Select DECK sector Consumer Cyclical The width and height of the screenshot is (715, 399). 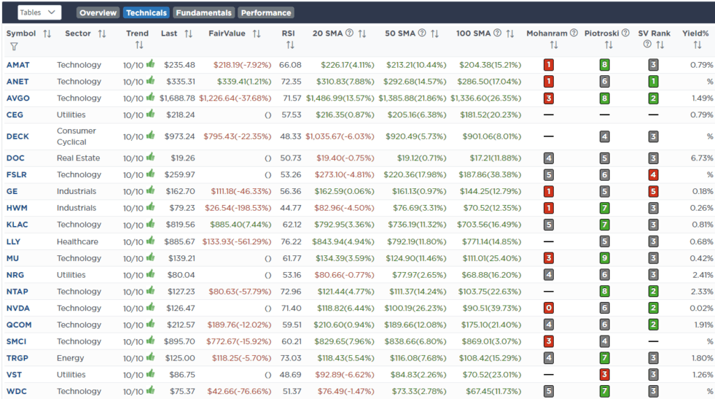click(x=76, y=136)
